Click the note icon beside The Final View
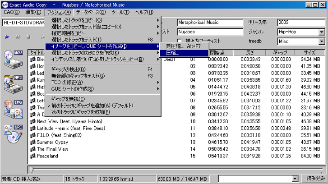 (x=32, y=149)
